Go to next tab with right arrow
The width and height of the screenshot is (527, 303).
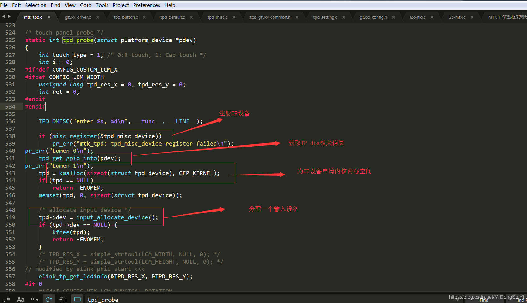click(9, 16)
